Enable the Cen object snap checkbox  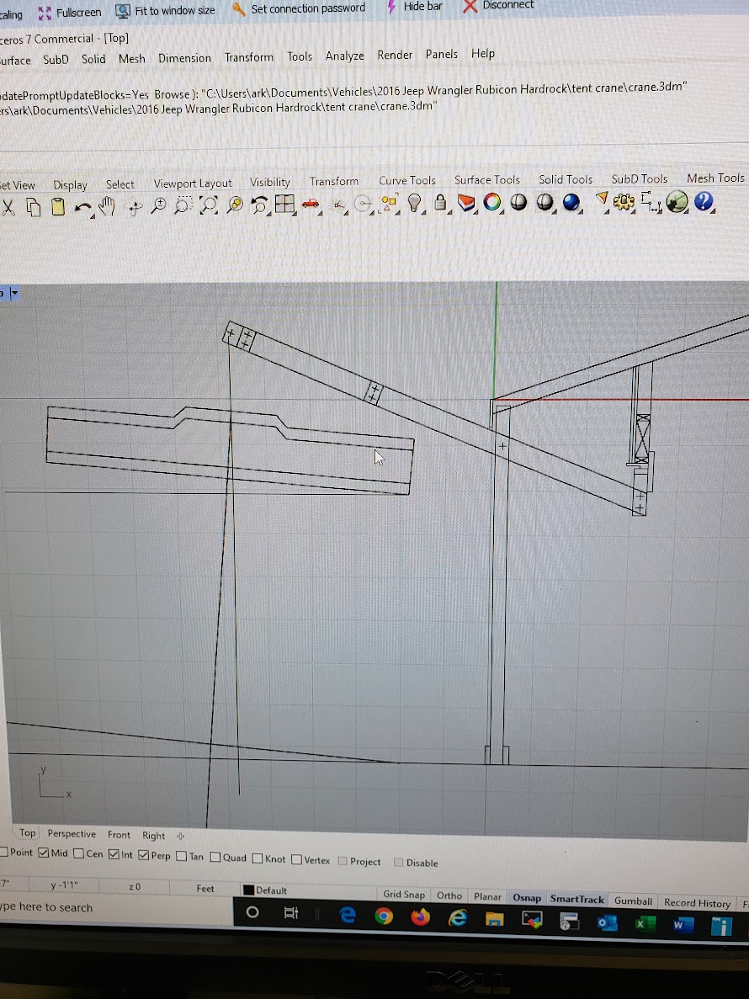pos(79,854)
